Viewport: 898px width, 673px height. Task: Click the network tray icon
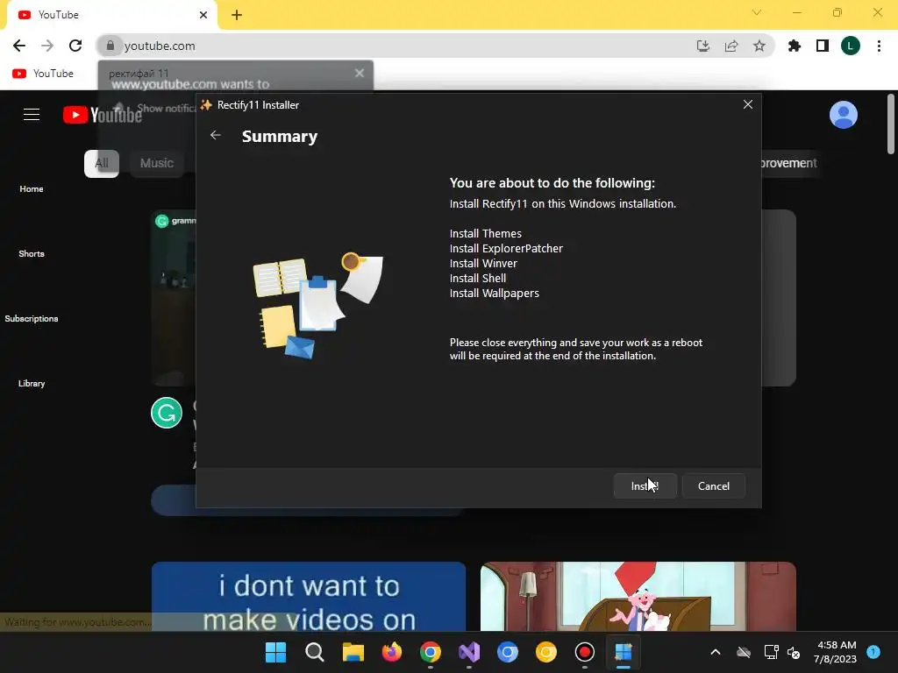point(771,652)
